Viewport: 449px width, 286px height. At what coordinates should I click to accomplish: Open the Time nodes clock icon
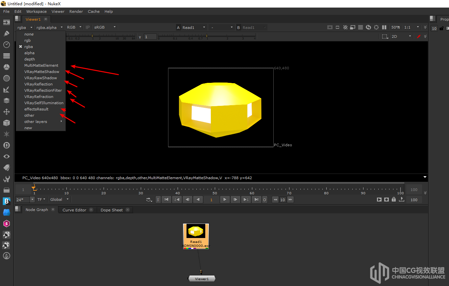tap(7, 45)
